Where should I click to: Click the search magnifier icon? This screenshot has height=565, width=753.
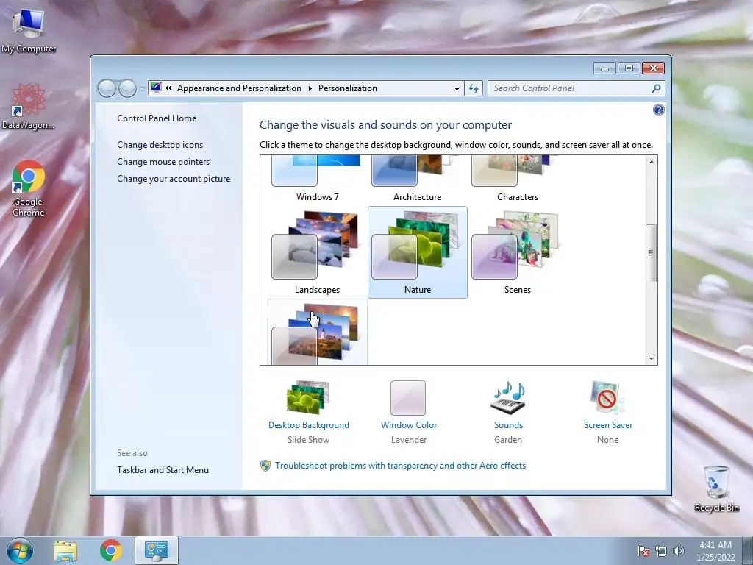(x=656, y=88)
